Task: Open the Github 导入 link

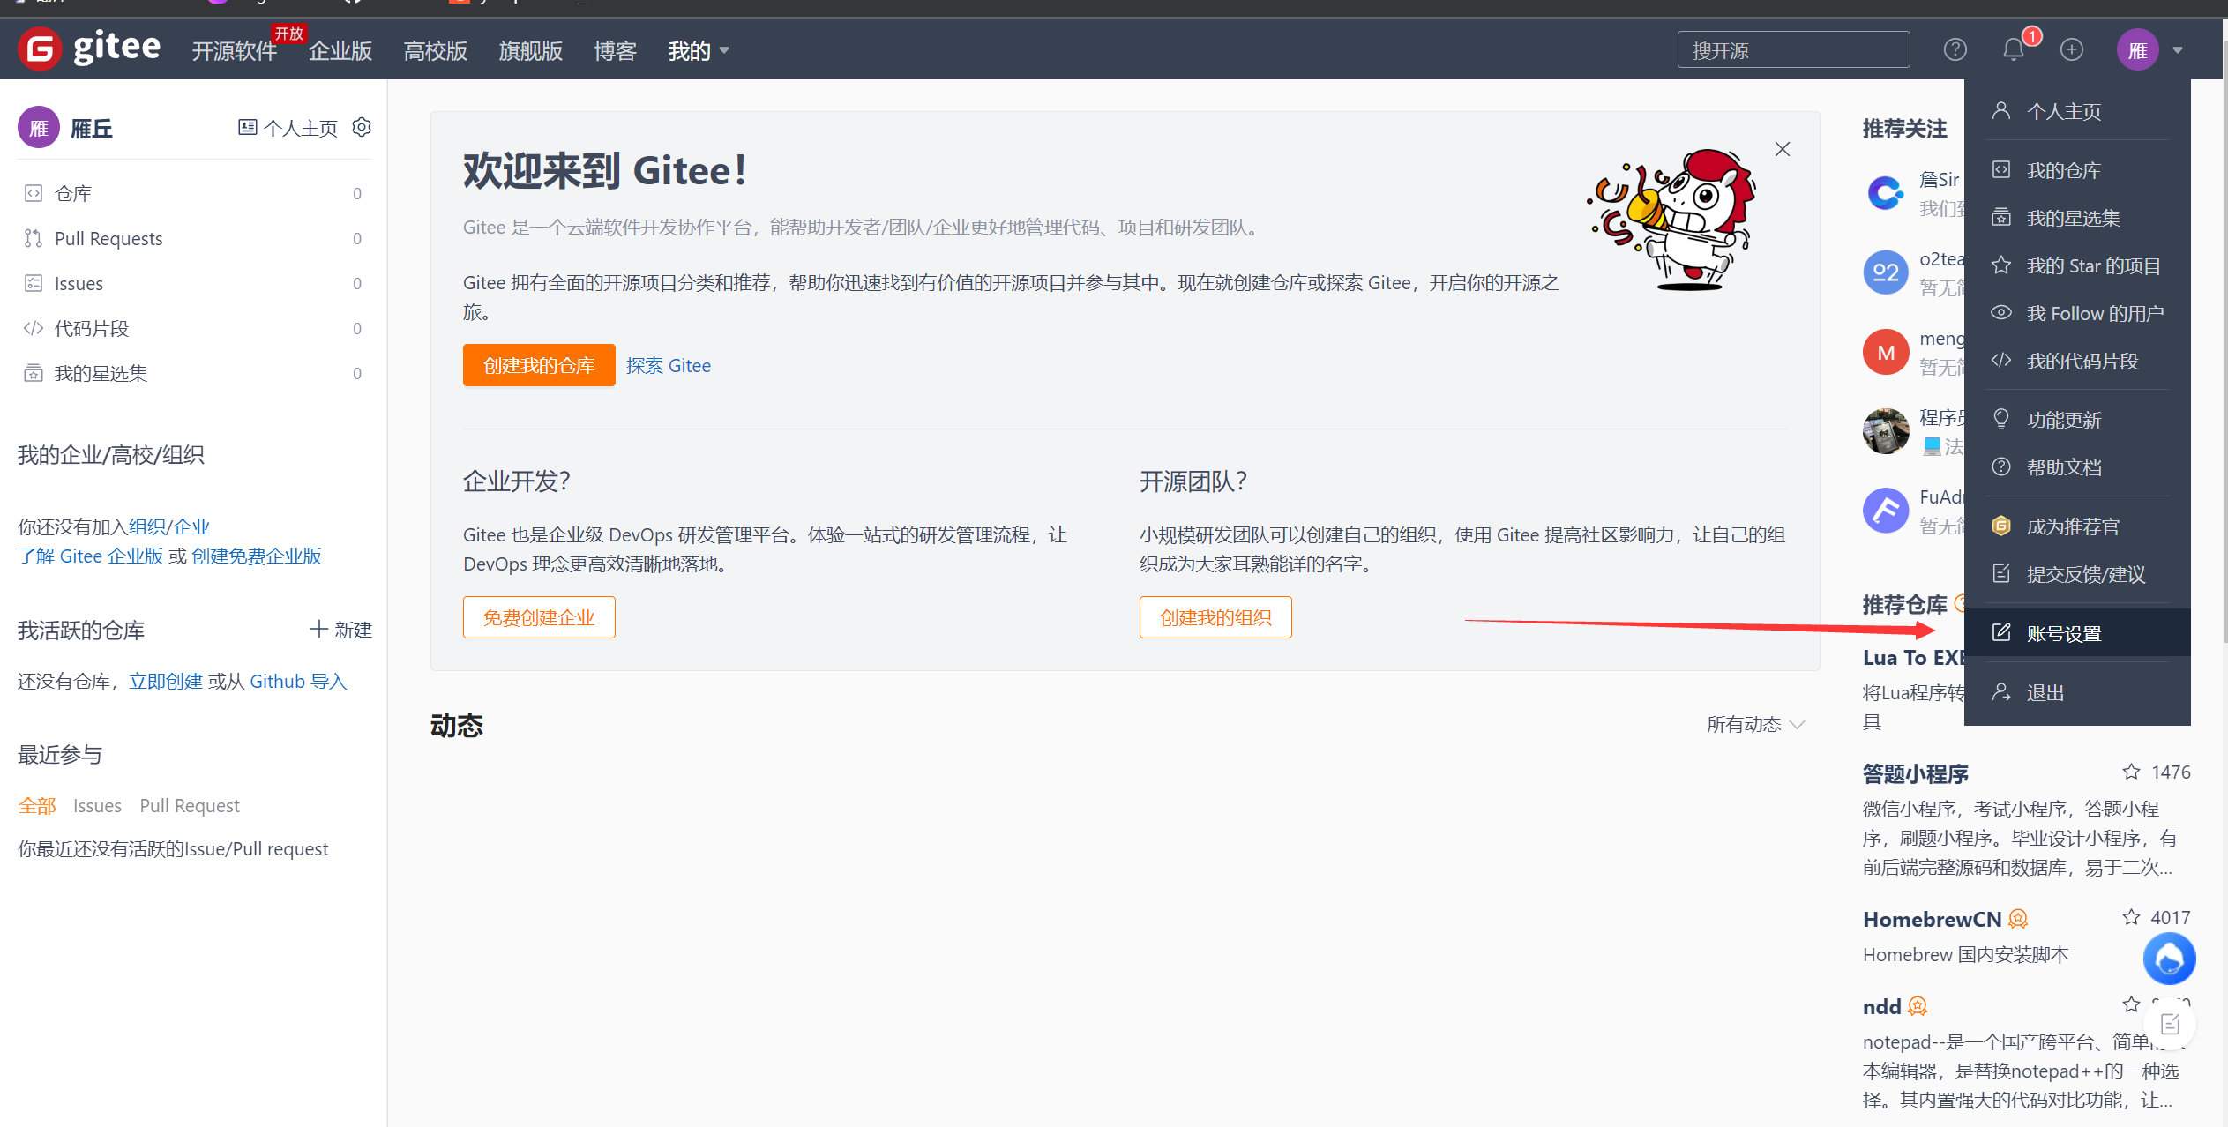Action: pyautogui.click(x=298, y=681)
